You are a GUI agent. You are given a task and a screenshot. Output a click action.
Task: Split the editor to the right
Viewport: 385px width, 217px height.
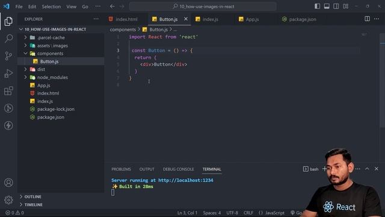[x=367, y=19]
